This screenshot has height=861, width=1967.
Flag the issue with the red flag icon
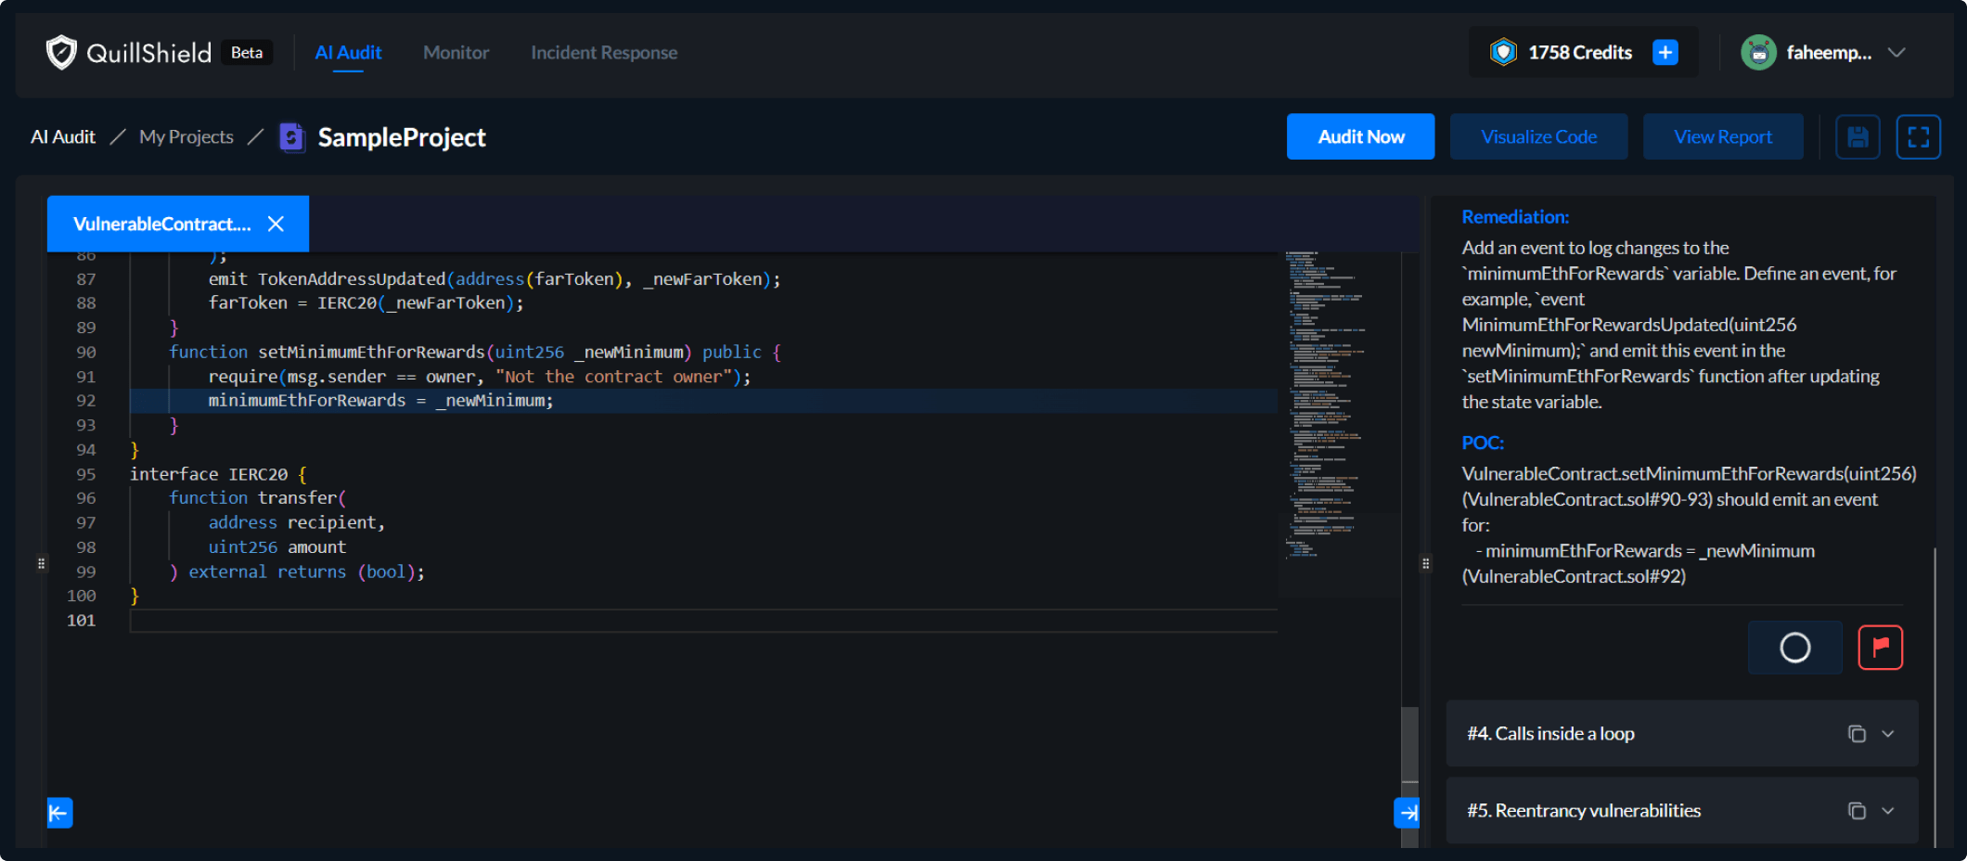coord(1881,648)
